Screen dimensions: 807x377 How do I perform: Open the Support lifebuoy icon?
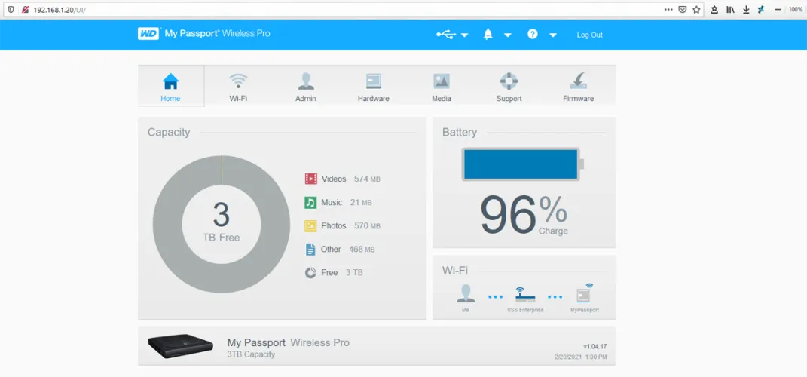(509, 81)
